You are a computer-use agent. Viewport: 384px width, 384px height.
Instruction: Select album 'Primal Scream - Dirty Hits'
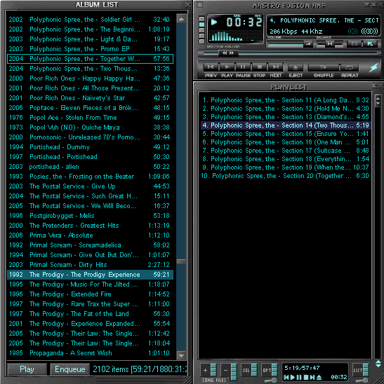(x=90, y=265)
